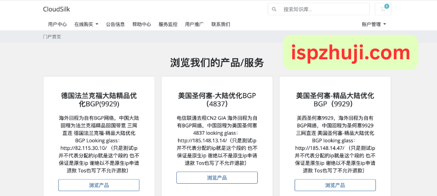Click the green ispzhuji.com banner
The height and width of the screenshot is (196, 437).
[x=351, y=52]
